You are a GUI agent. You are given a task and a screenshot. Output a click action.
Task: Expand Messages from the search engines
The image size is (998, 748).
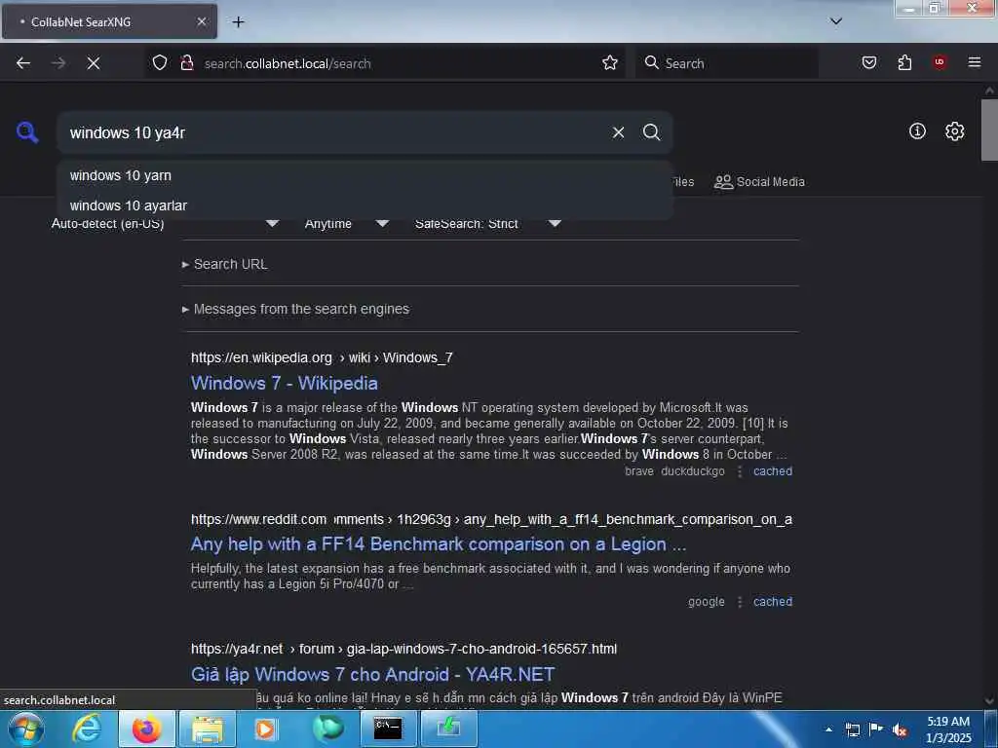pos(296,309)
